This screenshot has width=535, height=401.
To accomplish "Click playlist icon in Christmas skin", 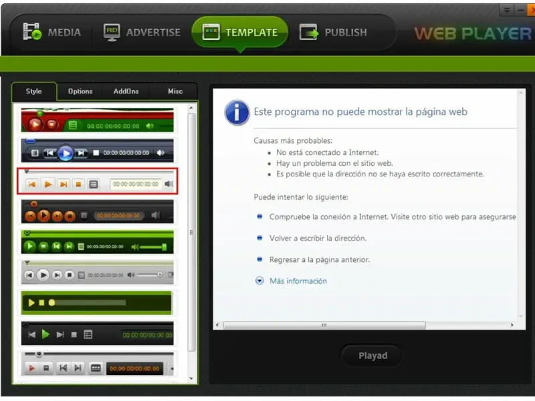I will pos(73,125).
